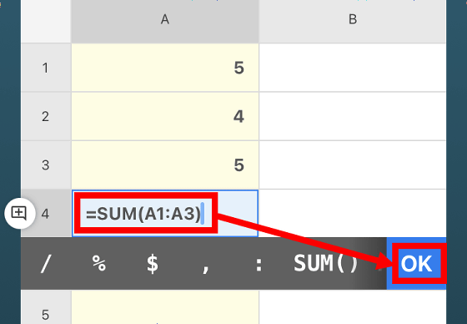Screen dimensions: 467x324
Task: Insert the comma symbol
Action: pos(205,268)
